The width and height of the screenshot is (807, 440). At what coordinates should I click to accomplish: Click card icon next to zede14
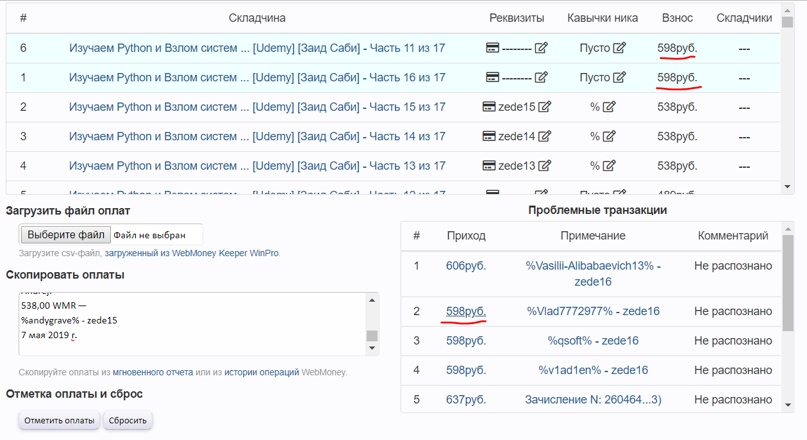(x=488, y=136)
